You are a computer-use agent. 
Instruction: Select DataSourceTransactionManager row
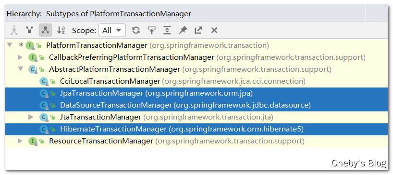(x=196, y=105)
